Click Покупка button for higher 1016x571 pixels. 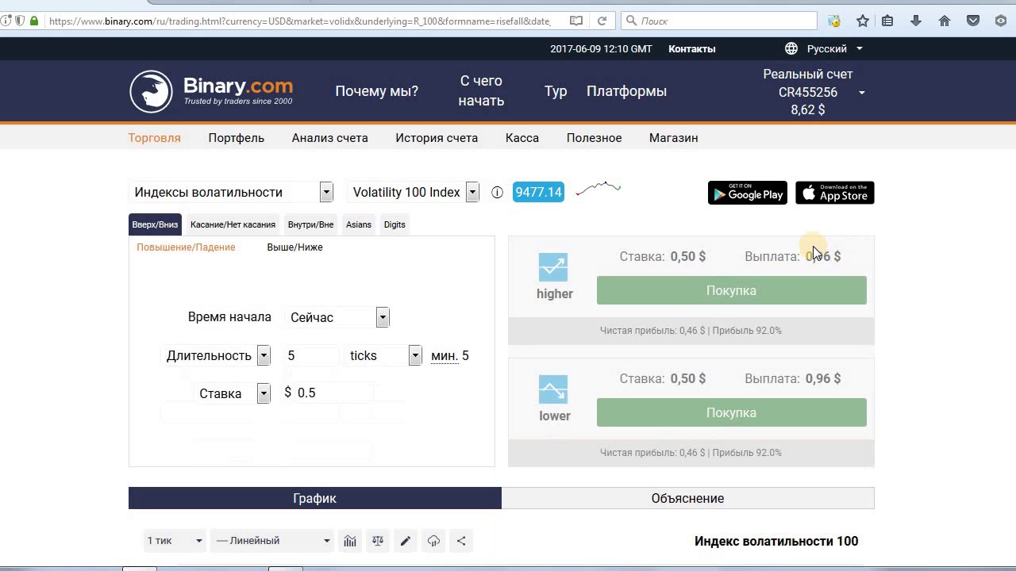731,290
